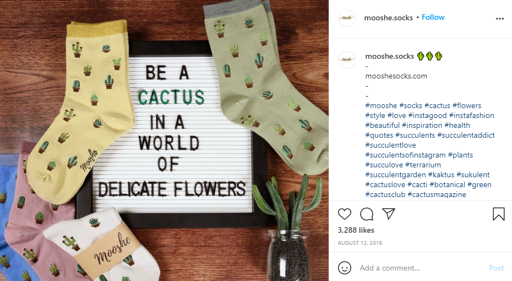Image resolution: width=512 pixels, height=281 pixels.
Task: Open the #botanical hashtag
Action: (x=448, y=184)
